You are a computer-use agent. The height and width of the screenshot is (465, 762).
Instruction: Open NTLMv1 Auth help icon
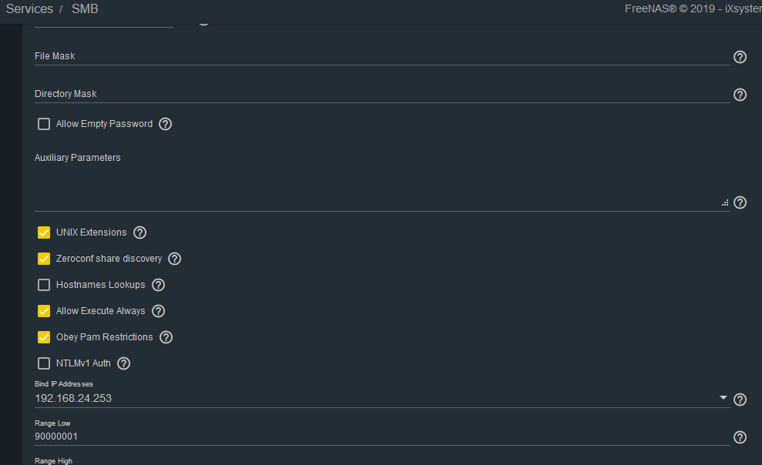click(124, 363)
